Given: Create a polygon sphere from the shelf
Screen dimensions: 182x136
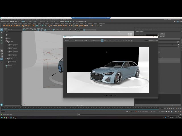Looking at the screenshot, I should [4, 25].
